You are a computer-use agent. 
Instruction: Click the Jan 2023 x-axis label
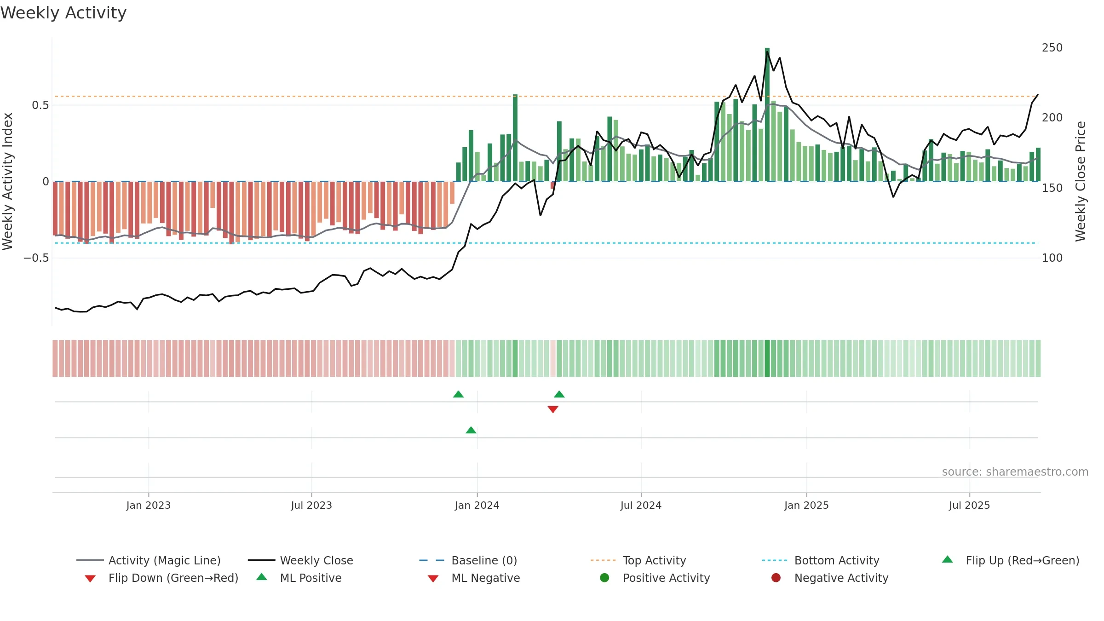pos(149,506)
